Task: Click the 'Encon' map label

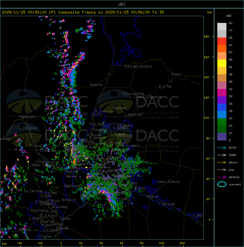Action: (x=176, y=74)
